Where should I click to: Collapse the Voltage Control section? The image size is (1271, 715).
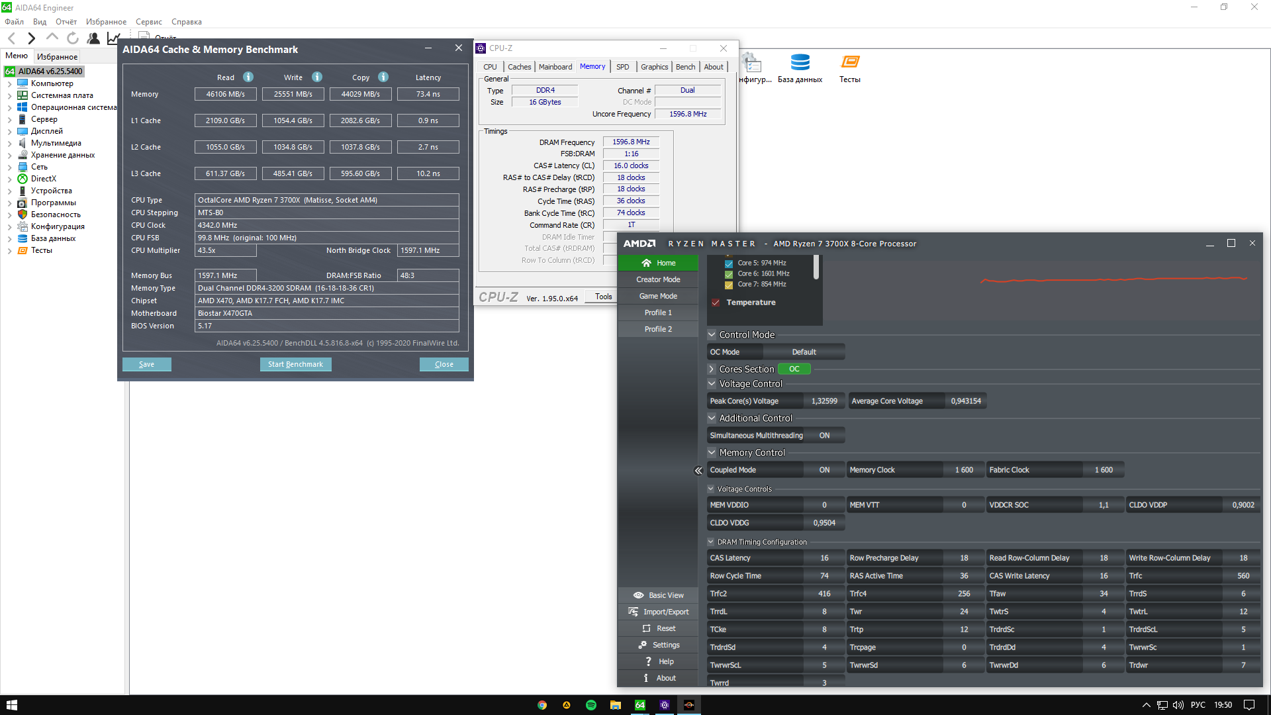(x=712, y=383)
